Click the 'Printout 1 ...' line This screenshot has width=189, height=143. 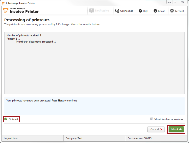point(13,39)
